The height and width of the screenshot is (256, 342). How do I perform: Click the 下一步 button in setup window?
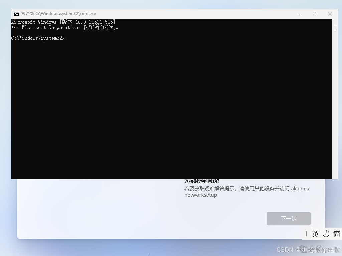288,219
